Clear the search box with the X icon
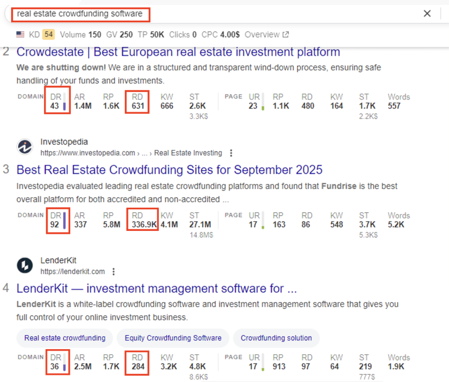 click(427, 14)
